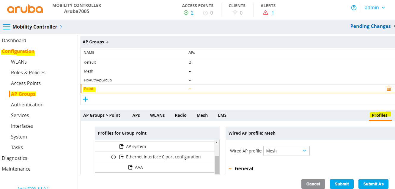Select AP system in profiles tree
The height and width of the screenshot is (189, 395).
point(136,147)
